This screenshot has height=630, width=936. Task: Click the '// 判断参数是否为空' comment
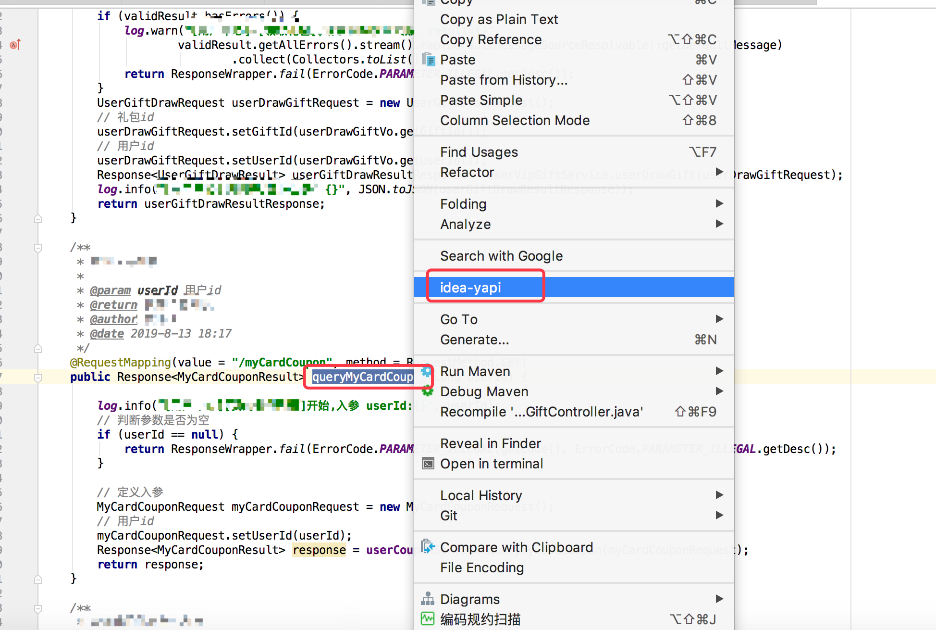(x=153, y=420)
